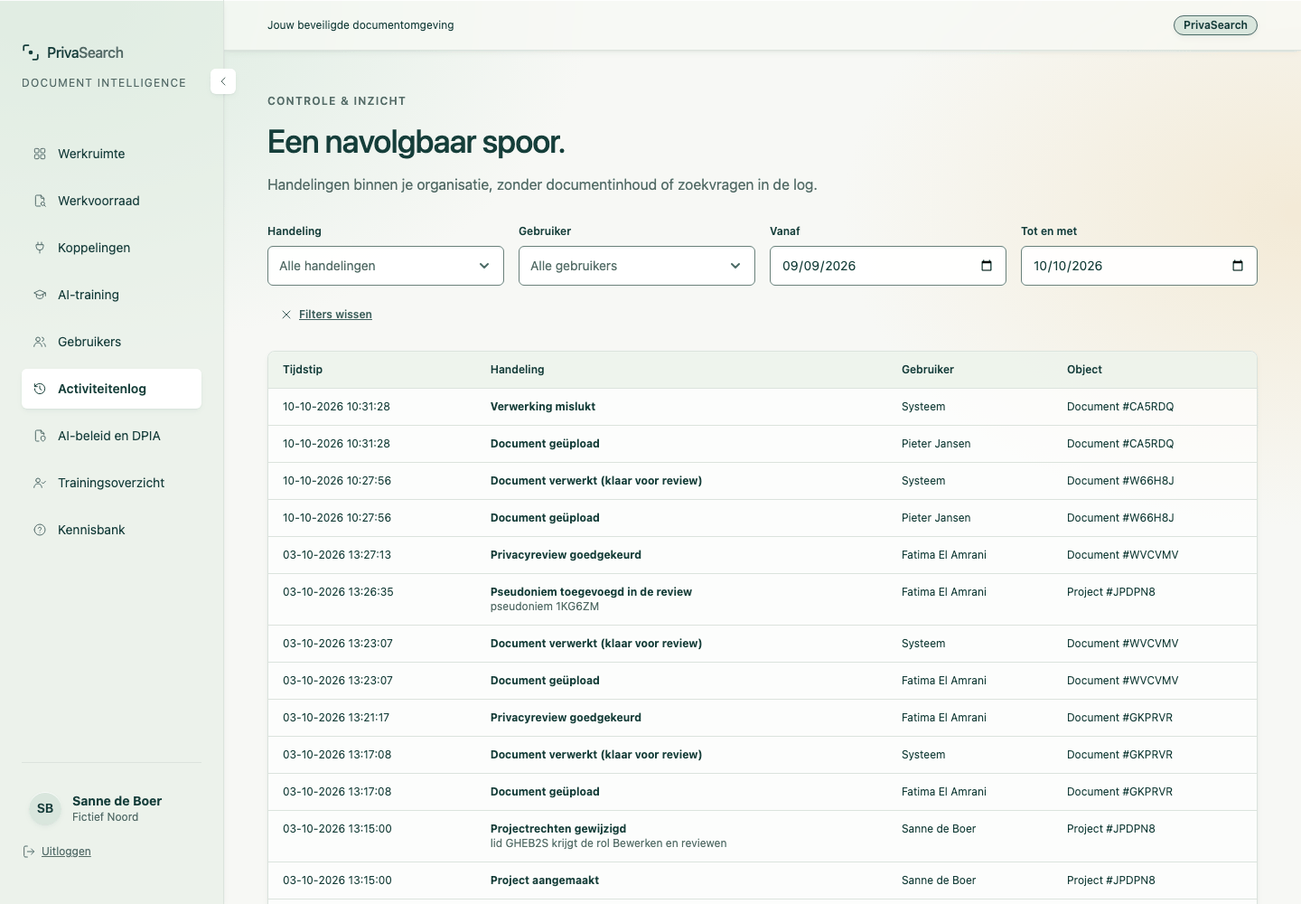1301x904 pixels.
Task: Click the AI-training graduation cap icon
Action: click(40, 295)
